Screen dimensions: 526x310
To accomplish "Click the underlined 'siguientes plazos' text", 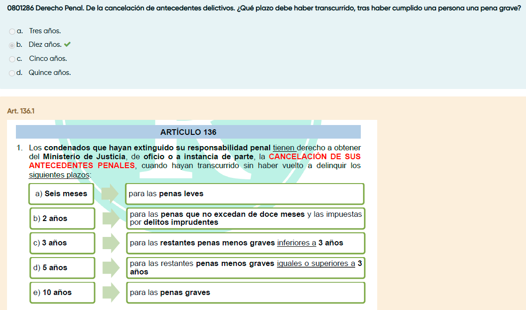I will point(59,175).
